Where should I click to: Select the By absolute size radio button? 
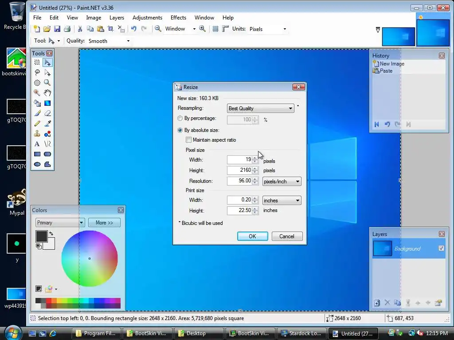pyautogui.click(x=180, y=130)
